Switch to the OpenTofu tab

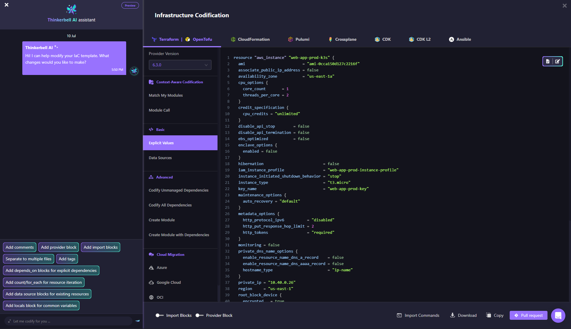202,39
